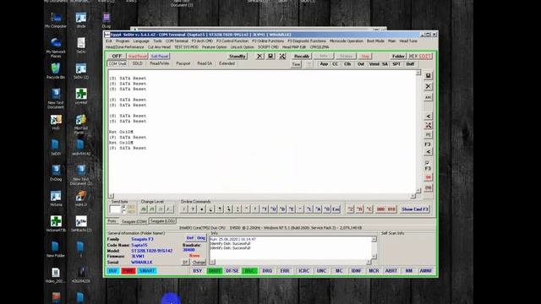The width and height of the screenshot is (541, 304).
Task: Toggle the PWR status indicator
Action: (128, 271)
